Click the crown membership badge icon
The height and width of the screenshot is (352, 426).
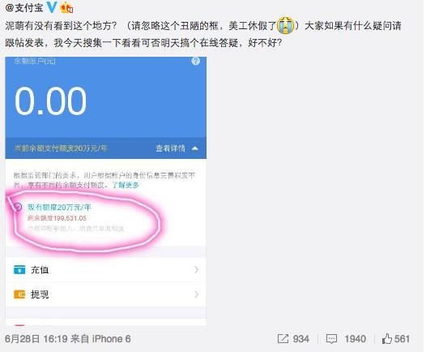[67, 7]
